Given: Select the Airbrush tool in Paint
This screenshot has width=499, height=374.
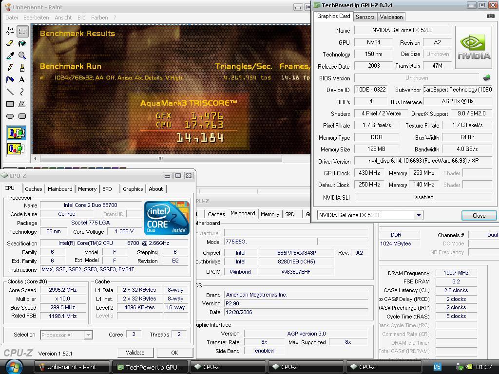Looking at the screenshot, I should [10, 79].
